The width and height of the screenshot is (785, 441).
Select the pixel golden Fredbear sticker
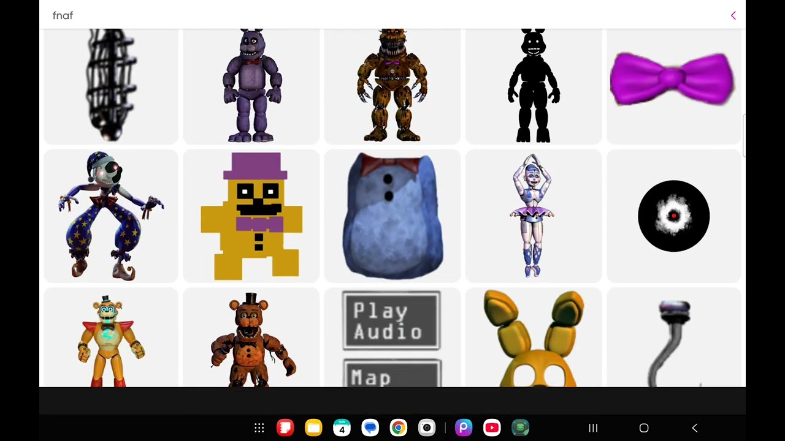(251, 216)
